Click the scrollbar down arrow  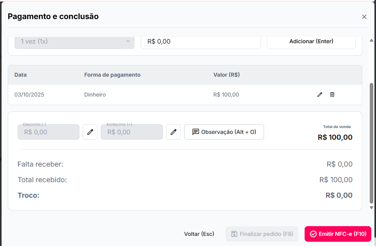pos(371,208)
